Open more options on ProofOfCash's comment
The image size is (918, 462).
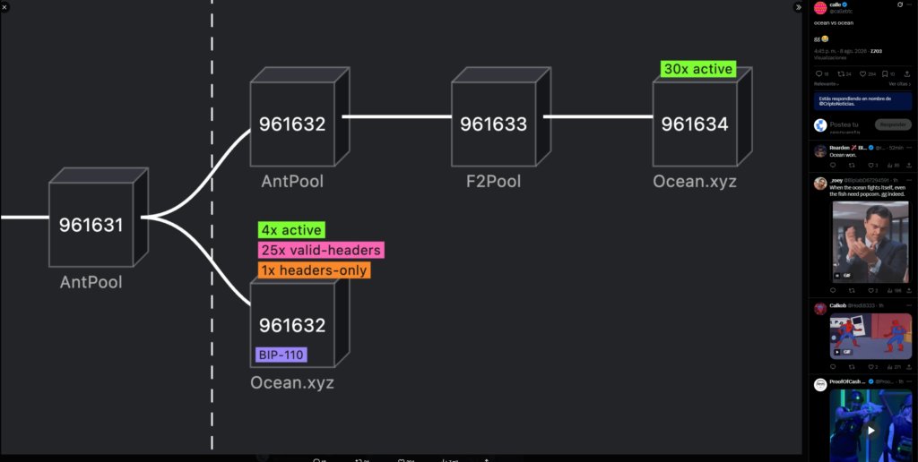click(909, 382)
